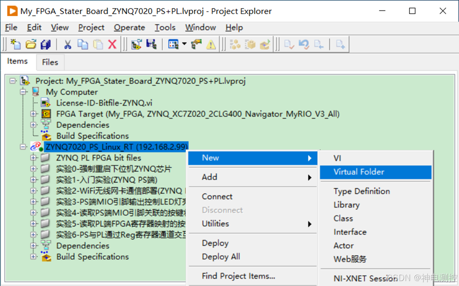The image size is (459, 286).
Task: Switch to the Files tab
Action: [50, 62]
